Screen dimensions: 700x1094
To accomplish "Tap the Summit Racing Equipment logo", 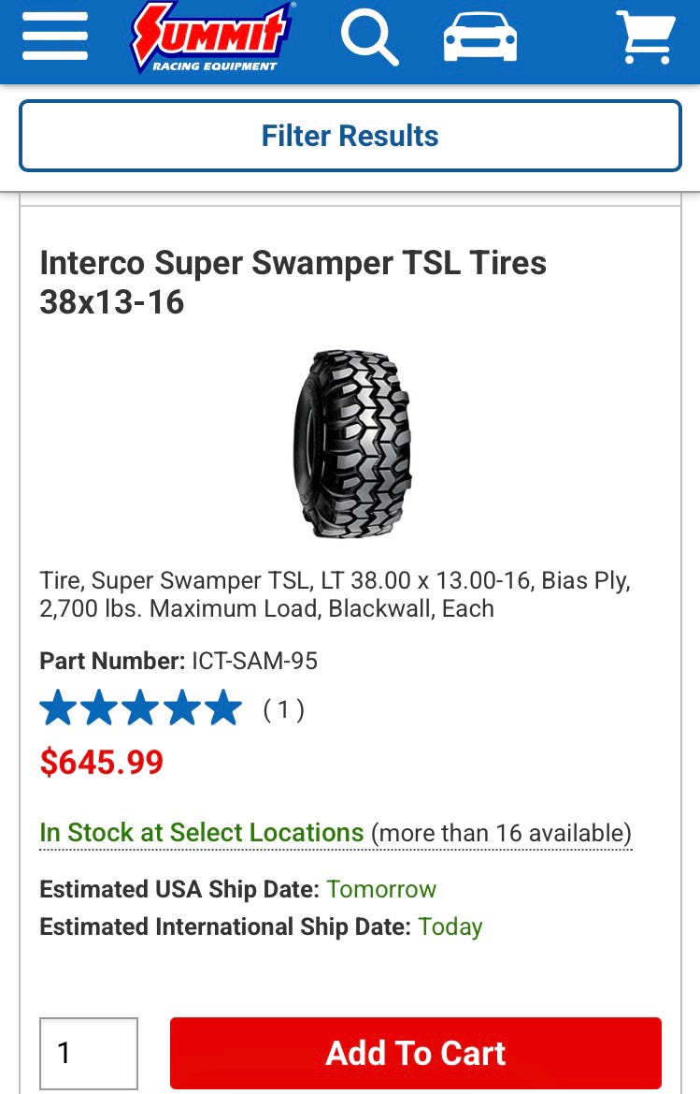I will pyautogui.click(x=212, y=36).
